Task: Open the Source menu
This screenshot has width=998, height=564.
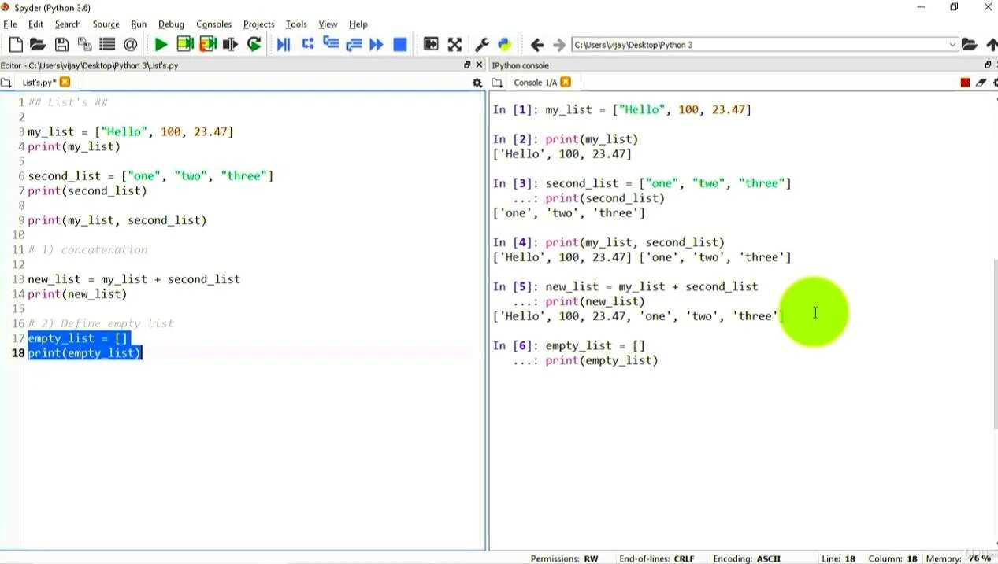Action: (106, 24)
